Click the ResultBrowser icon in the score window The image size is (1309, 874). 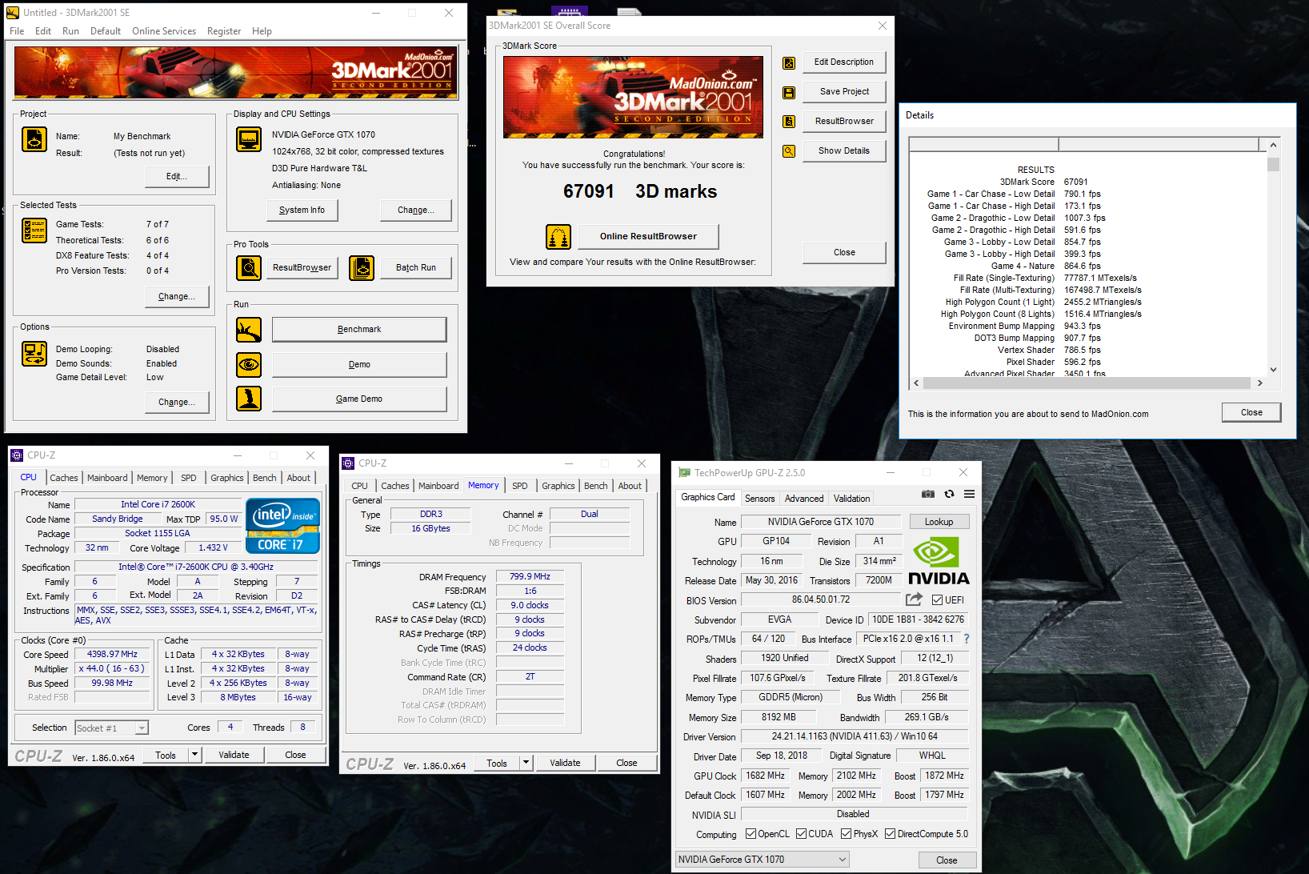(789, 122)
